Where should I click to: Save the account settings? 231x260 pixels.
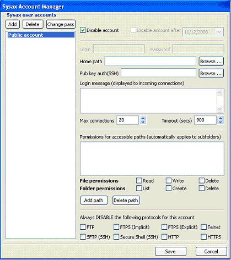pyautogui.click(x=170, y=251)
